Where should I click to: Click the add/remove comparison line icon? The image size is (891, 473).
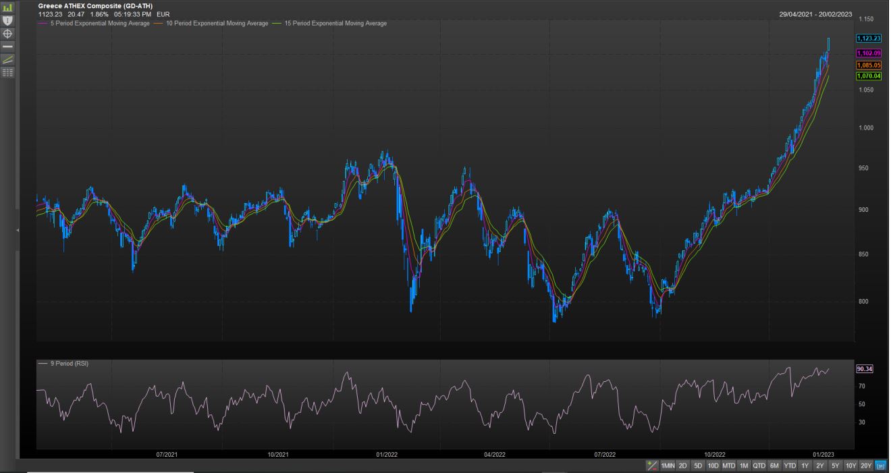[x=652, y=466]
